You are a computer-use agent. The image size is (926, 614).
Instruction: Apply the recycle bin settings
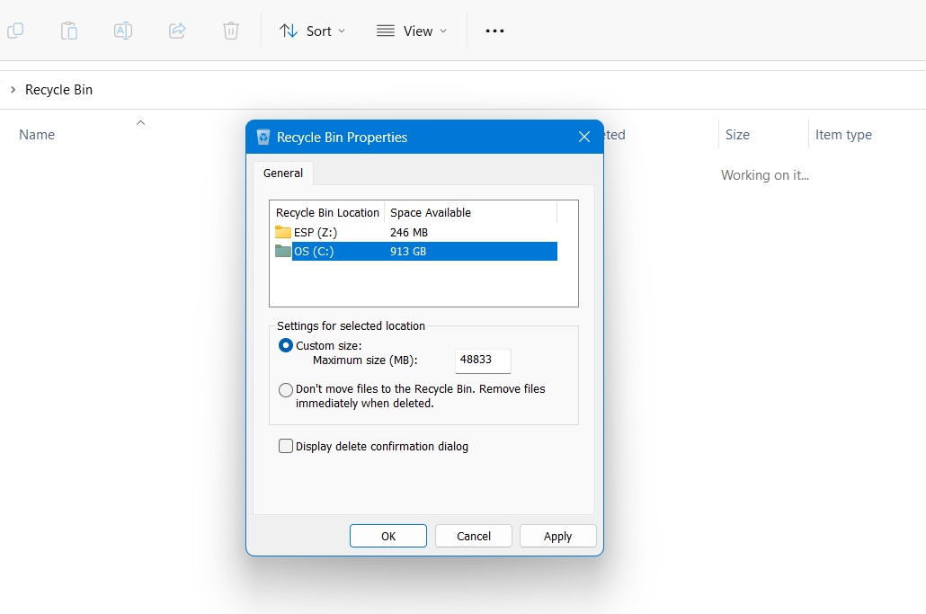(x=557, y=535)
